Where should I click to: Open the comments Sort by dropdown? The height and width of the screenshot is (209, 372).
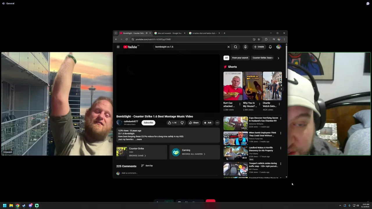click(147, 166)
